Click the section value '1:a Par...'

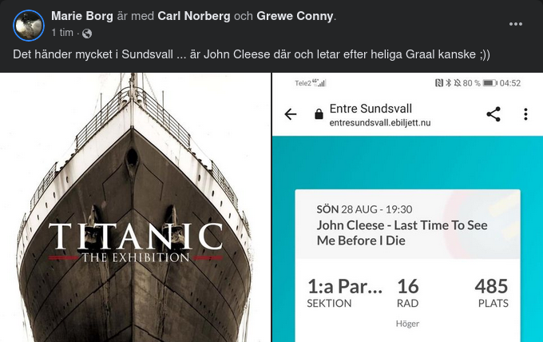pyautogui.click(x=345, y=286)
